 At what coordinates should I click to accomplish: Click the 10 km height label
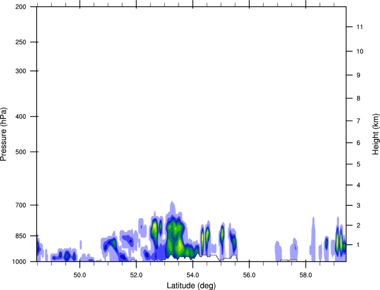(359, 51)
